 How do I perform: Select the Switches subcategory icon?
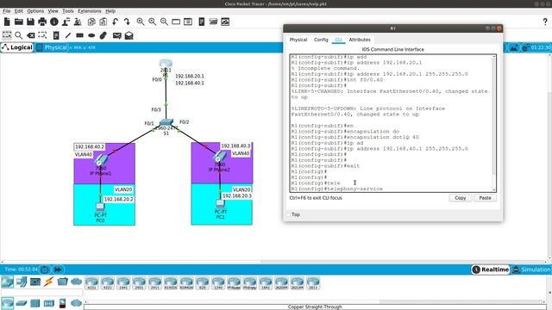[x=21, y=303]
